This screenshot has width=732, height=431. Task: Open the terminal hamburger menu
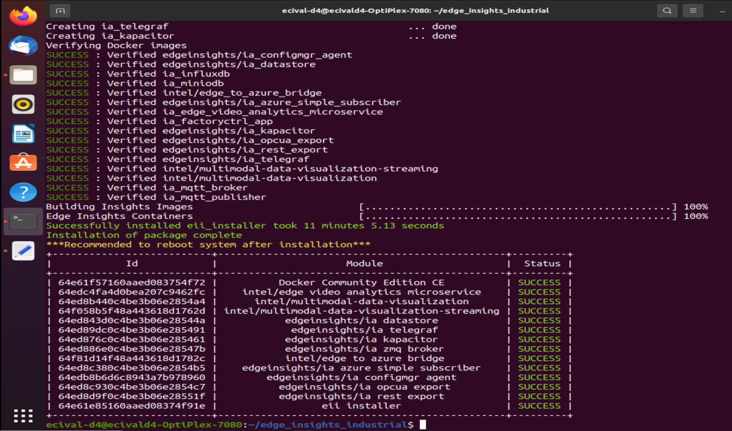(x=693, y=10)
